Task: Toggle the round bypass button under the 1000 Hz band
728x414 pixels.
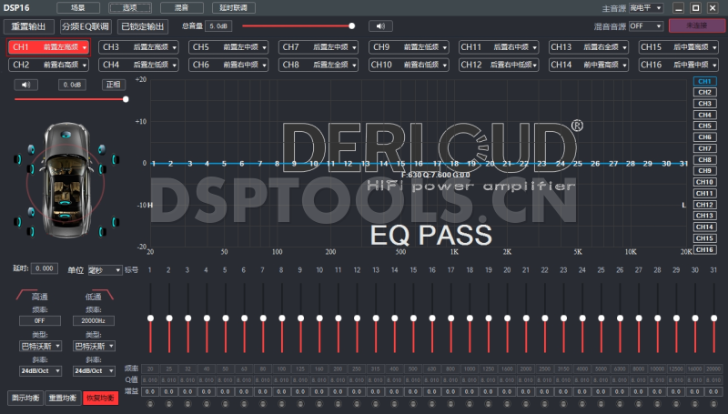Action: [x=470, y=404]
